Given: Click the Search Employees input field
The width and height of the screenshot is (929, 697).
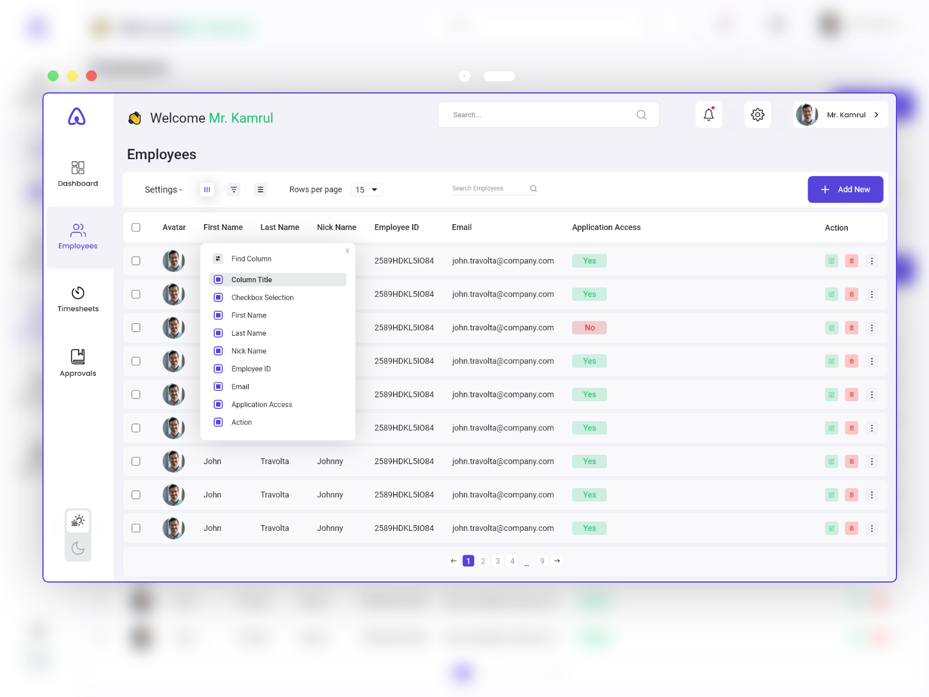Looking at the screenshot, I should click(488, 188).
